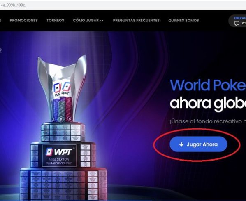The height and width of the screenshot is (201, 246).
Task: Click the underlined 2 link at left edge
Action: (1, 50)
